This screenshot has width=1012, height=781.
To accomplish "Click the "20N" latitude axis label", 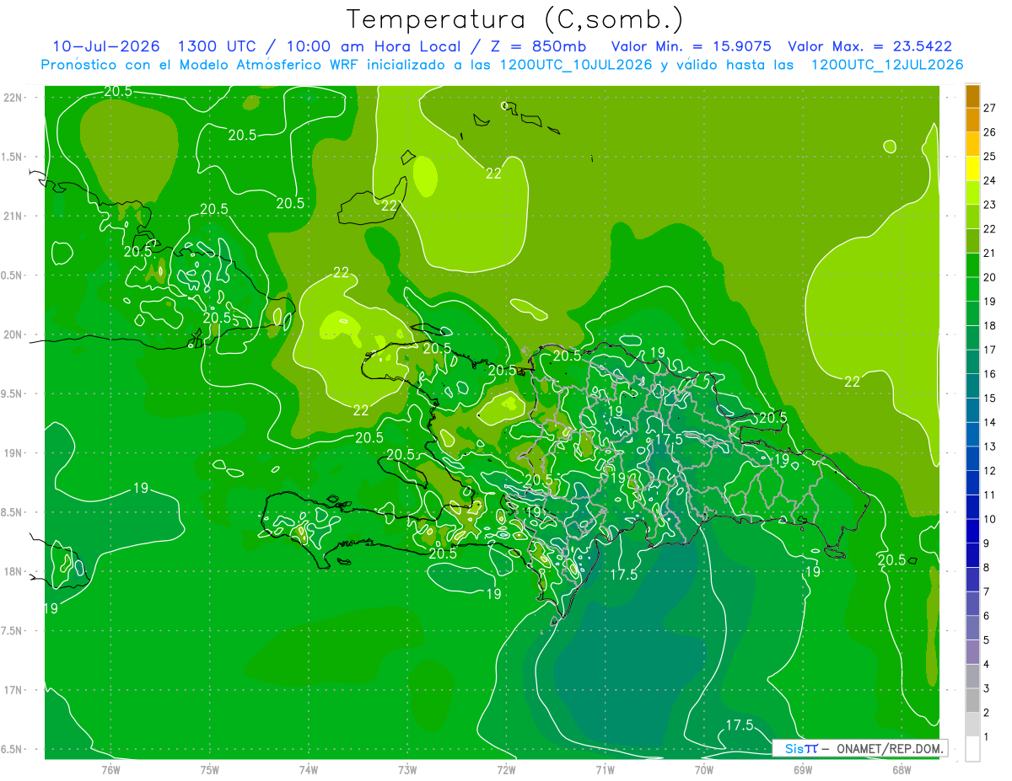I will (13, 334).
